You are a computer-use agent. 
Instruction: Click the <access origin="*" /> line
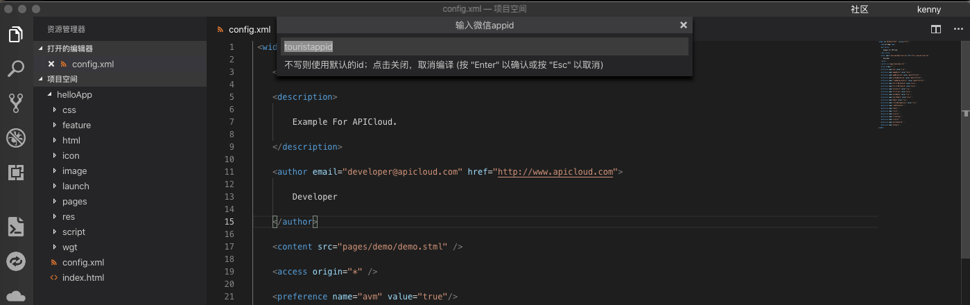(325, 271)
